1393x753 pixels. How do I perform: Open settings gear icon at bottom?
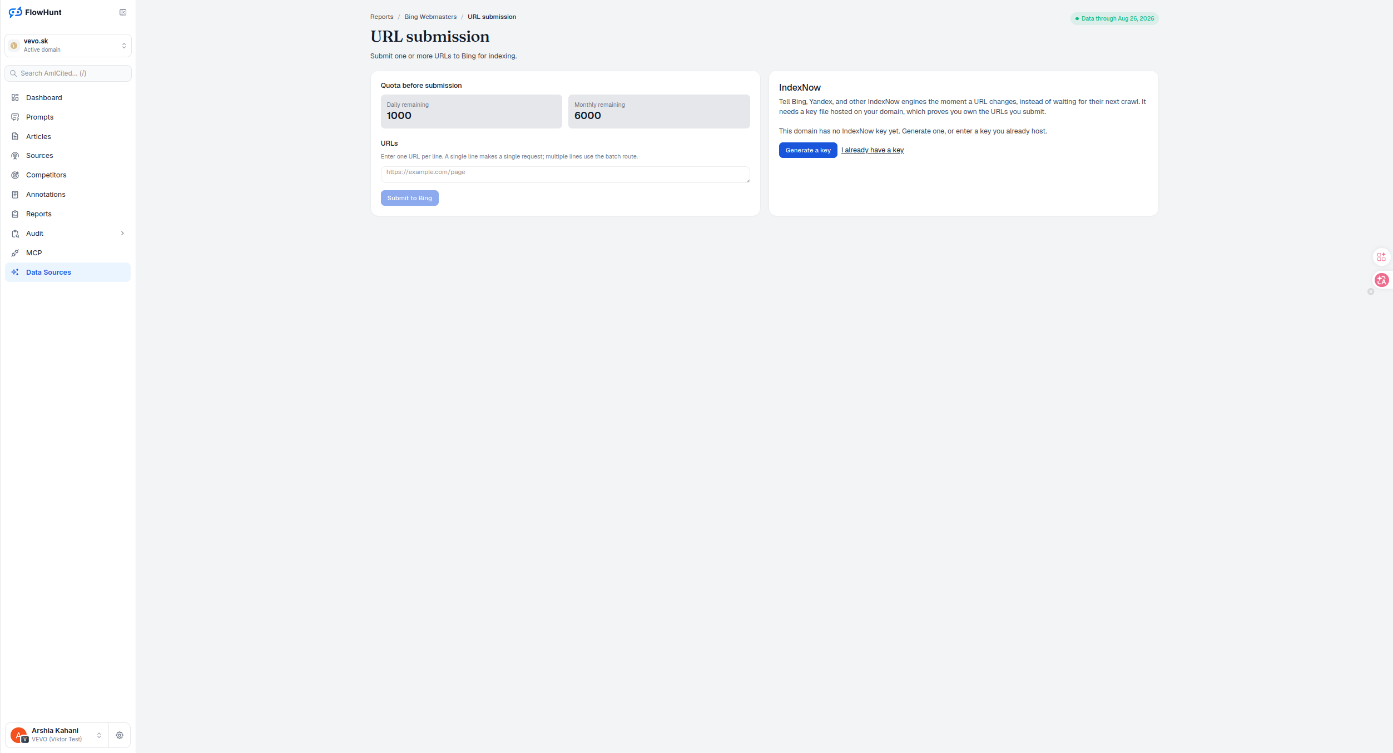[x=120, y=735]
